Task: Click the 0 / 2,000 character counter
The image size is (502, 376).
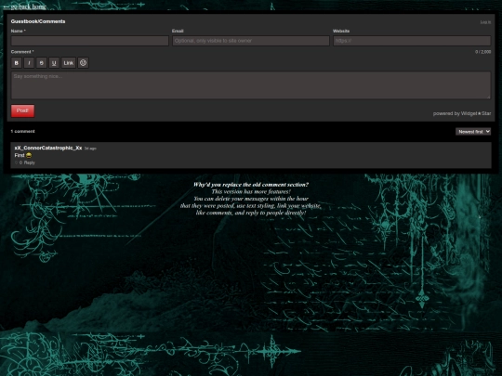Action: pos(482,52)
